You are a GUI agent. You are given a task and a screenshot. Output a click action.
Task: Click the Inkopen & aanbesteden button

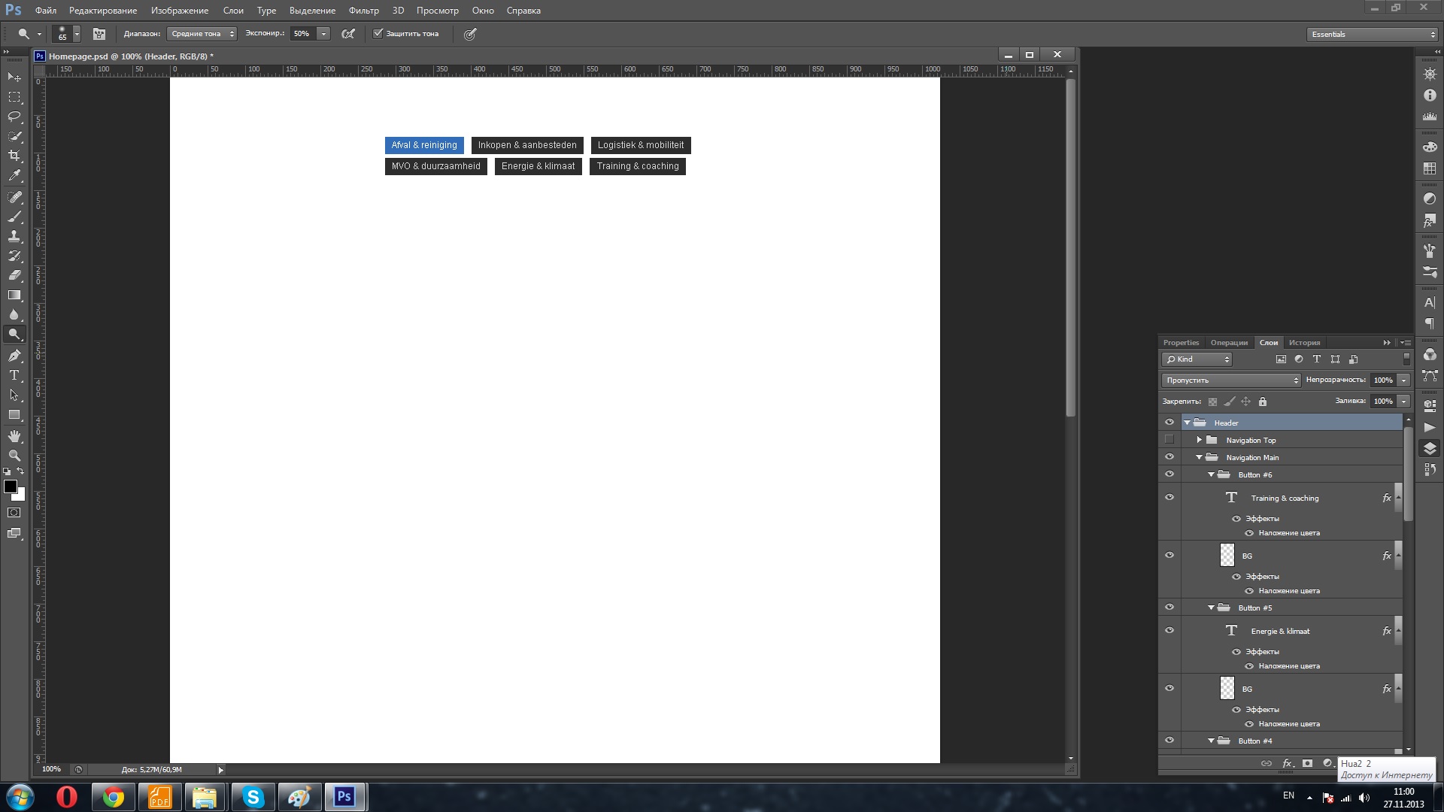pyautogui.click(x=527, y=145)
